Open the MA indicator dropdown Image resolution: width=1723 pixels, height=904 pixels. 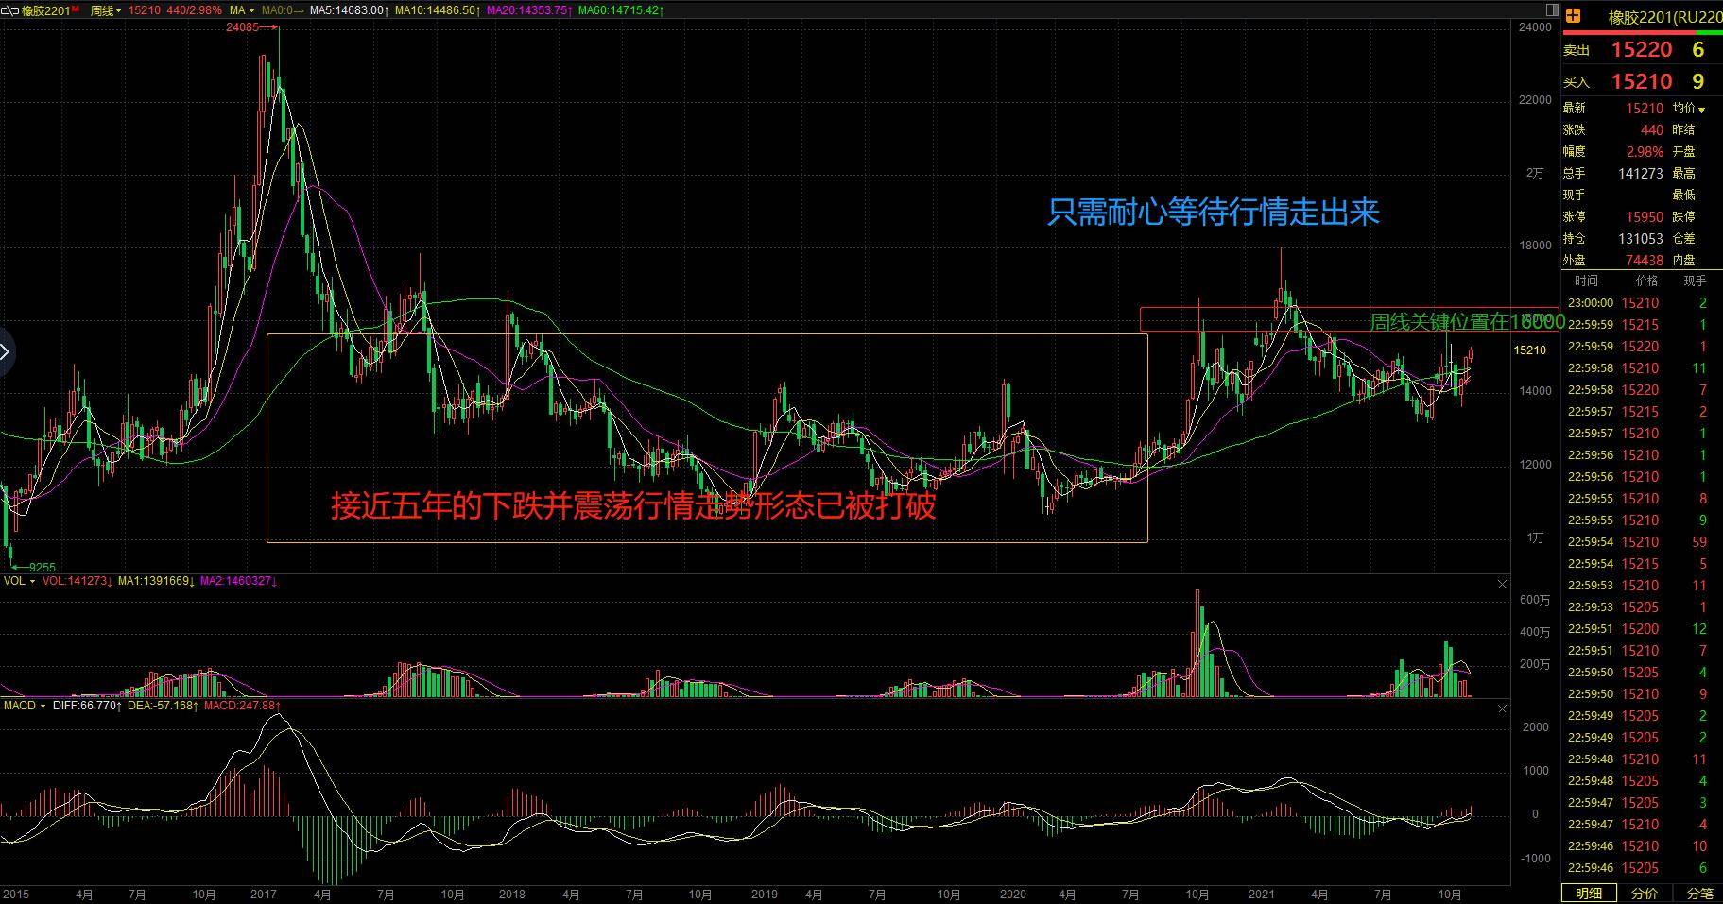point(240,10)
